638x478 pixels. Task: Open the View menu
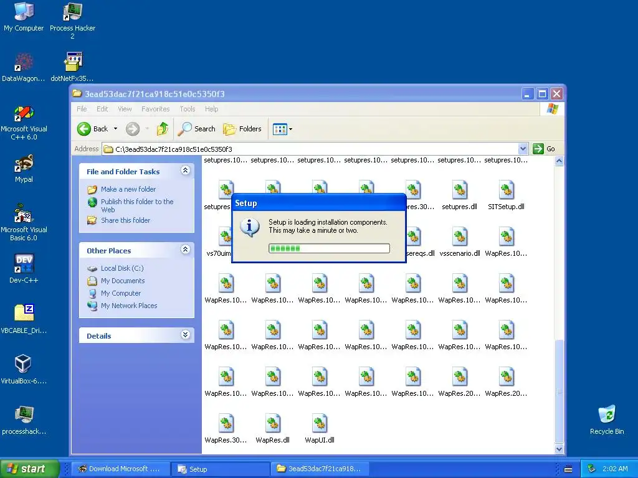pyautogui.click(x=125, y=109)
